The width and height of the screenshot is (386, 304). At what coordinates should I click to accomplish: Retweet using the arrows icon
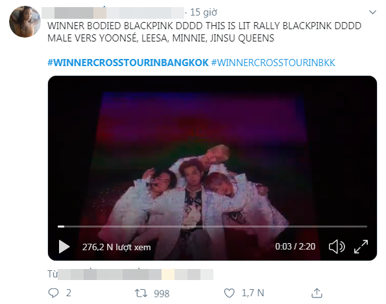pos(141,293)
